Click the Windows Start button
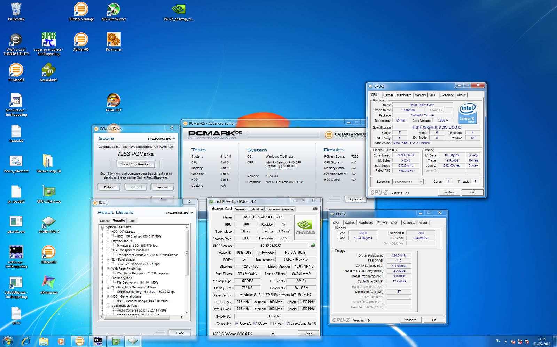This screenshot has width=557, height=347. pos(8,341)
